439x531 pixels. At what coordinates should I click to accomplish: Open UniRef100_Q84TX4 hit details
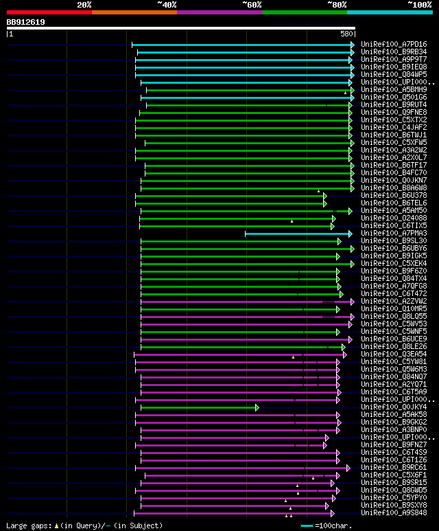click(x=394, y=278)
